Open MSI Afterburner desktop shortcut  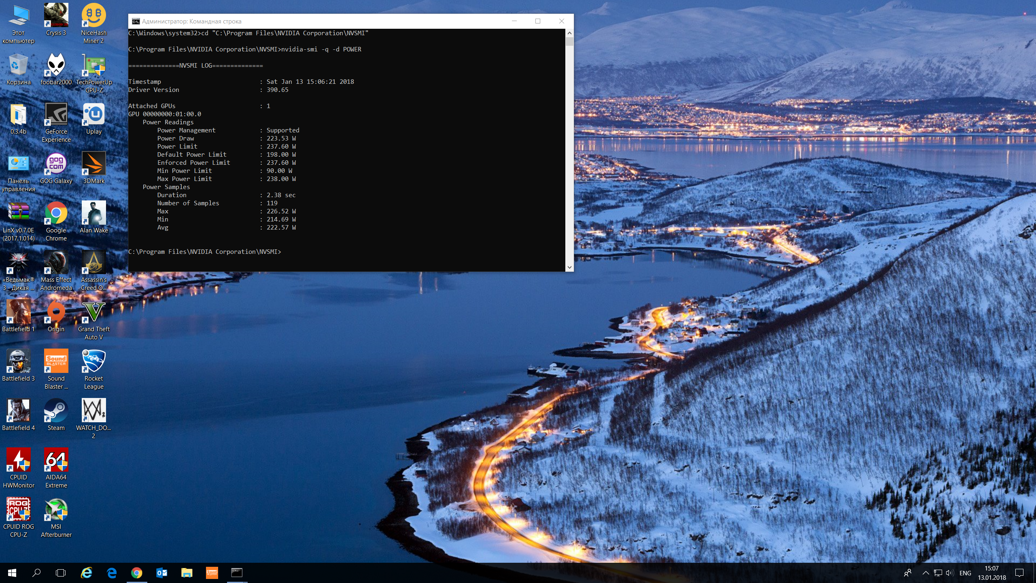(56, 510)
